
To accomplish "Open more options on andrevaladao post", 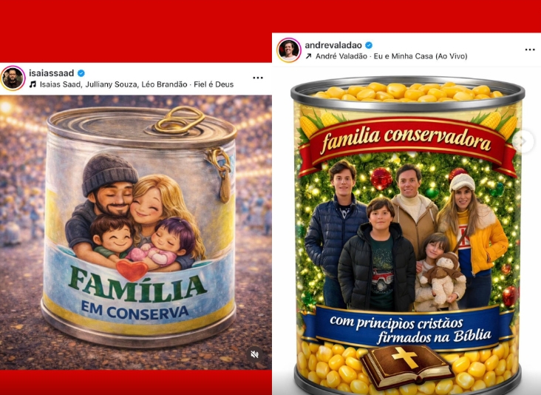I will point(530,50).
